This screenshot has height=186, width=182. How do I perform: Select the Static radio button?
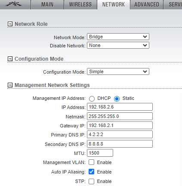pos(117,99)
